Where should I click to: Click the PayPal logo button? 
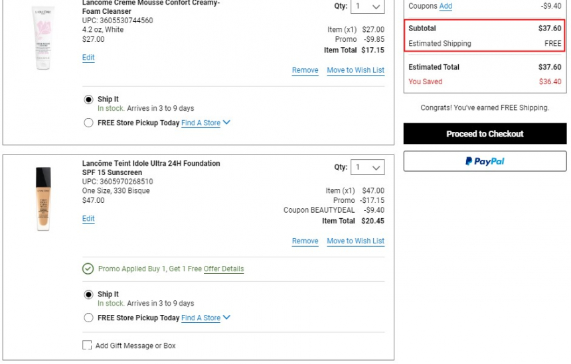[x=485, y=161]
